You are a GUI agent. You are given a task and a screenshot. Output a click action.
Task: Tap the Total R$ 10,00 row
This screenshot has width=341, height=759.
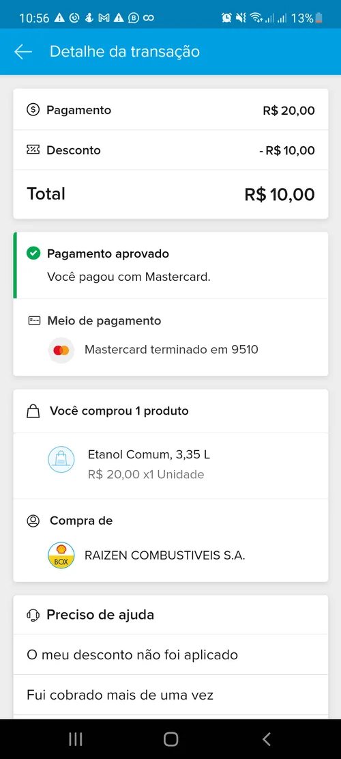170,194
